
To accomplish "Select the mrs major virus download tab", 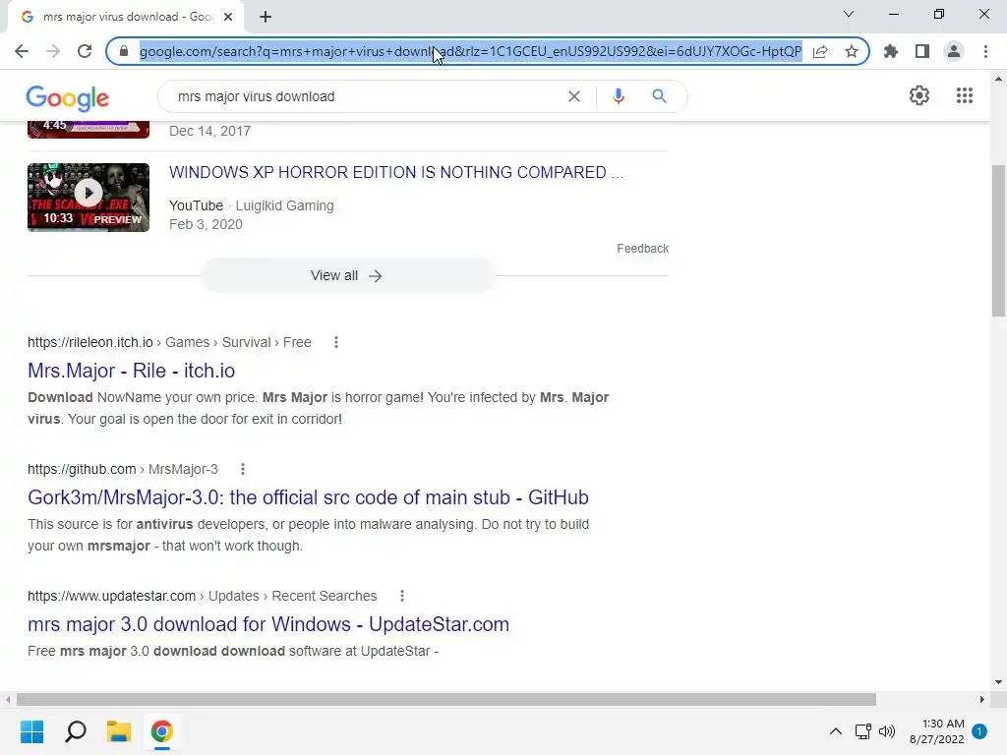I will 127,17.
